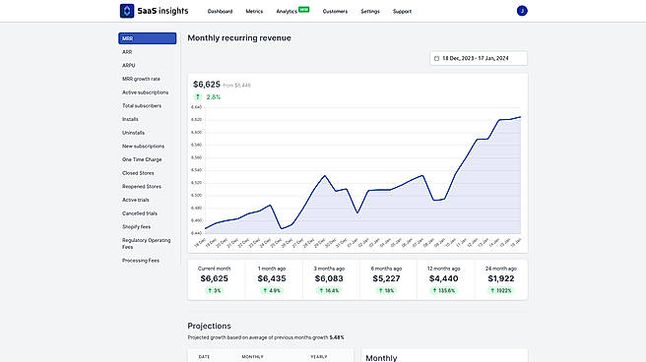The image size is (646, 362).
Task: Open Regulatory Operating Fees metric
Action: click(147, 244)
